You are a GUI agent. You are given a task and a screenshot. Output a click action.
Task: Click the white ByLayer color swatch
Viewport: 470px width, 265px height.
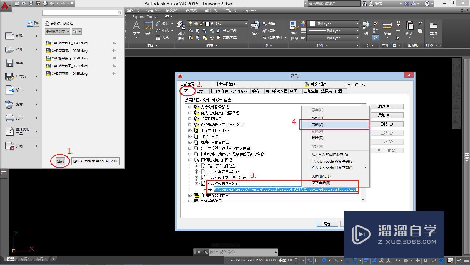pos(313,24)
